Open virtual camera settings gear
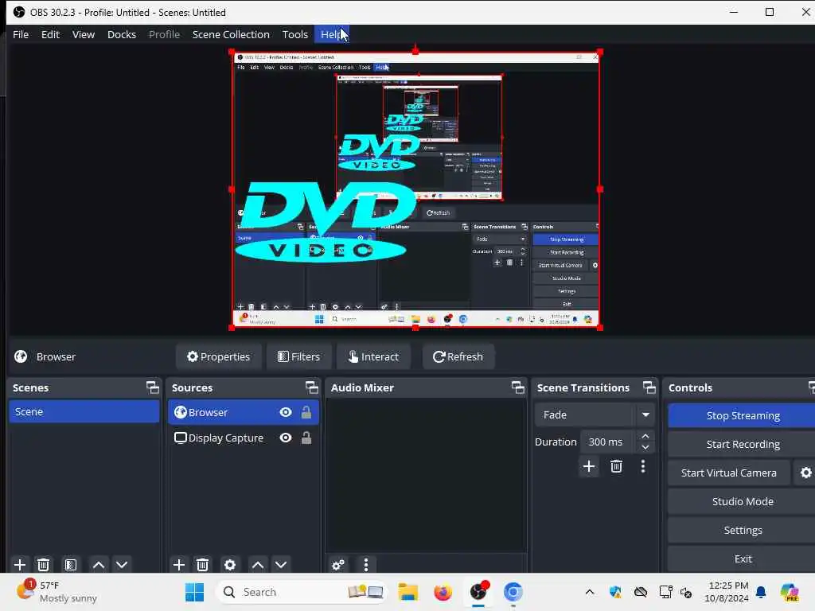Image resolution: width=815 pixels, height=611 pixels. tap(805, 473)
